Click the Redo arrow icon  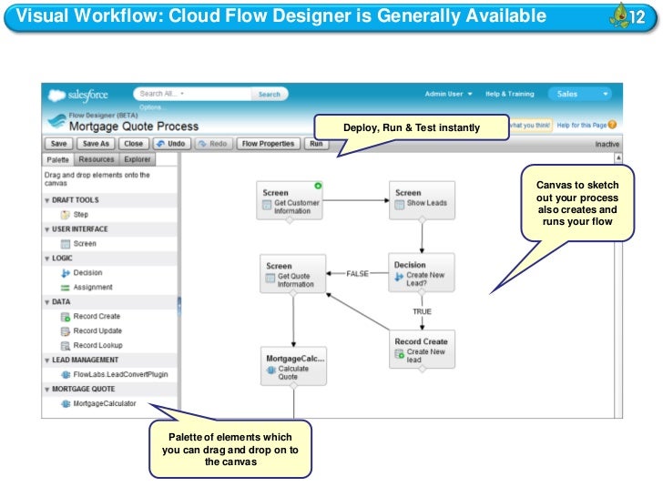202,144
